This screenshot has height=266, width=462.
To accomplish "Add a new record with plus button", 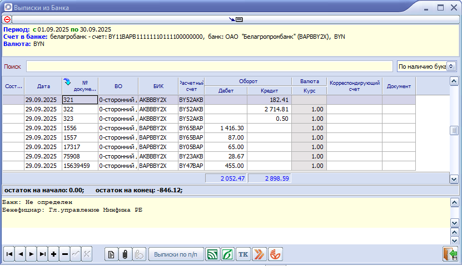I will point(53,254).
